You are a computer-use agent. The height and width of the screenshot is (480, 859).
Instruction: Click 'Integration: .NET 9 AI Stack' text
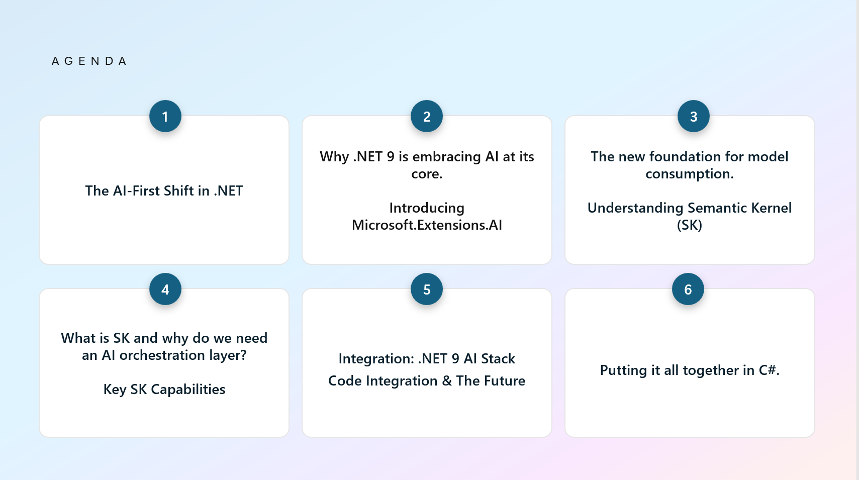click(x=427, y=359)
